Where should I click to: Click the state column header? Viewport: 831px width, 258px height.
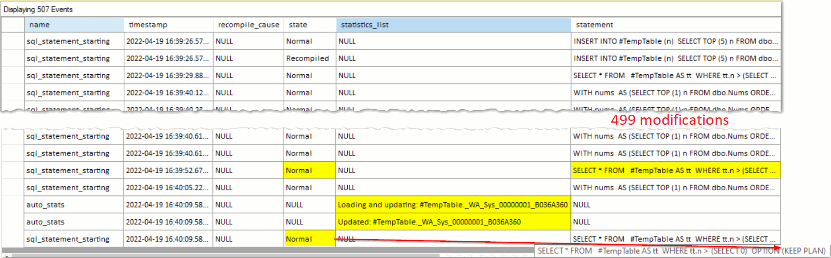[309, 25]
